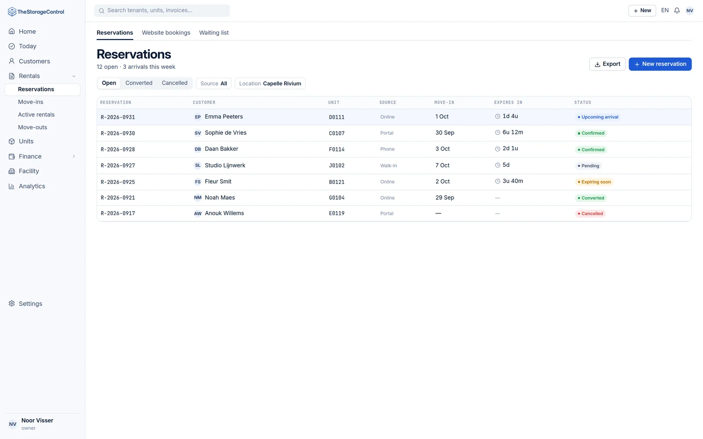Click the clock icon in Emma Peeters row

coord(498,116)
